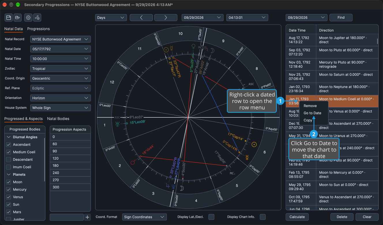Select the Sep 03, 1792 direction row

coord(332,52)
